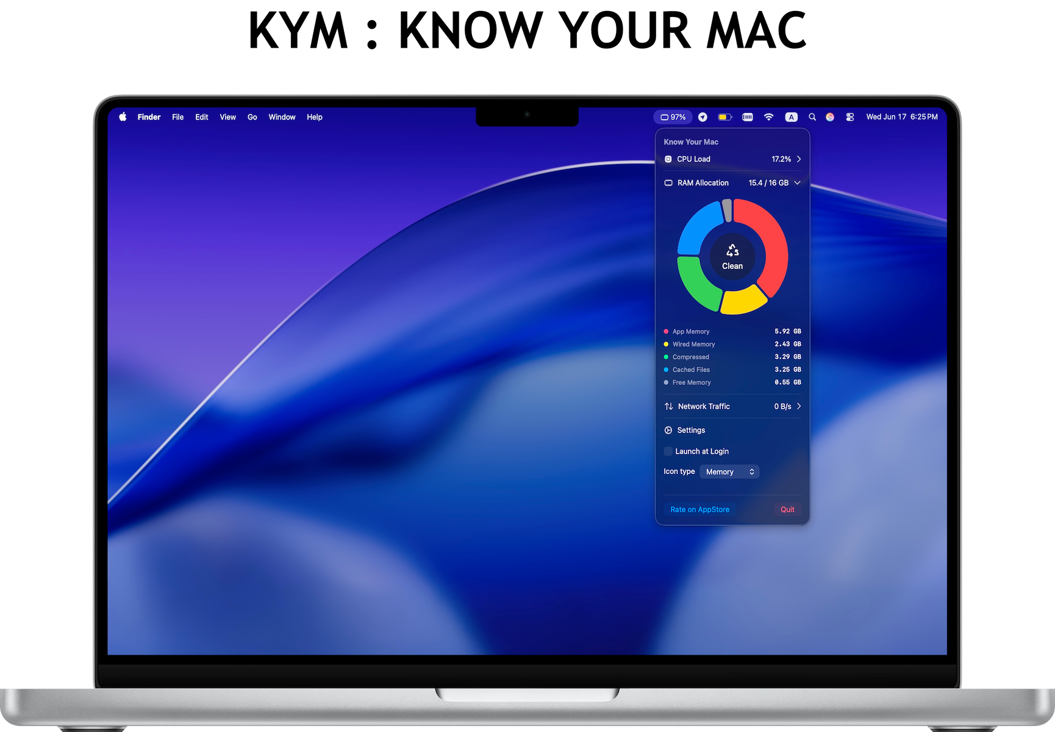The width and height of the screenshot is (1055, 732).
Task: Open the File menu
Action: pyautogui.click(x=177, y=117)
